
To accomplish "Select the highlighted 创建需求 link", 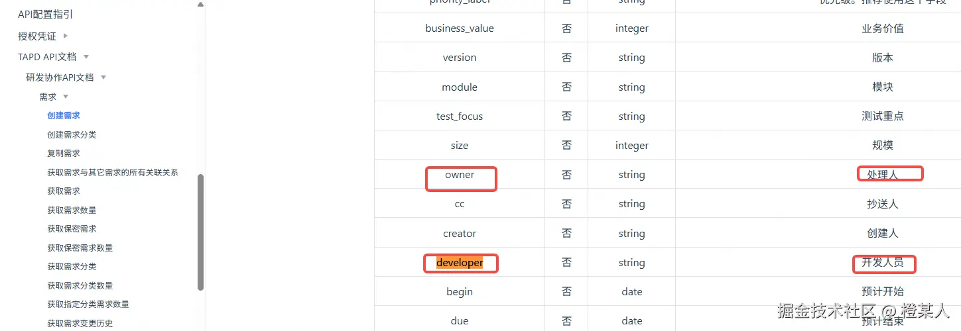I will (64, 116).
